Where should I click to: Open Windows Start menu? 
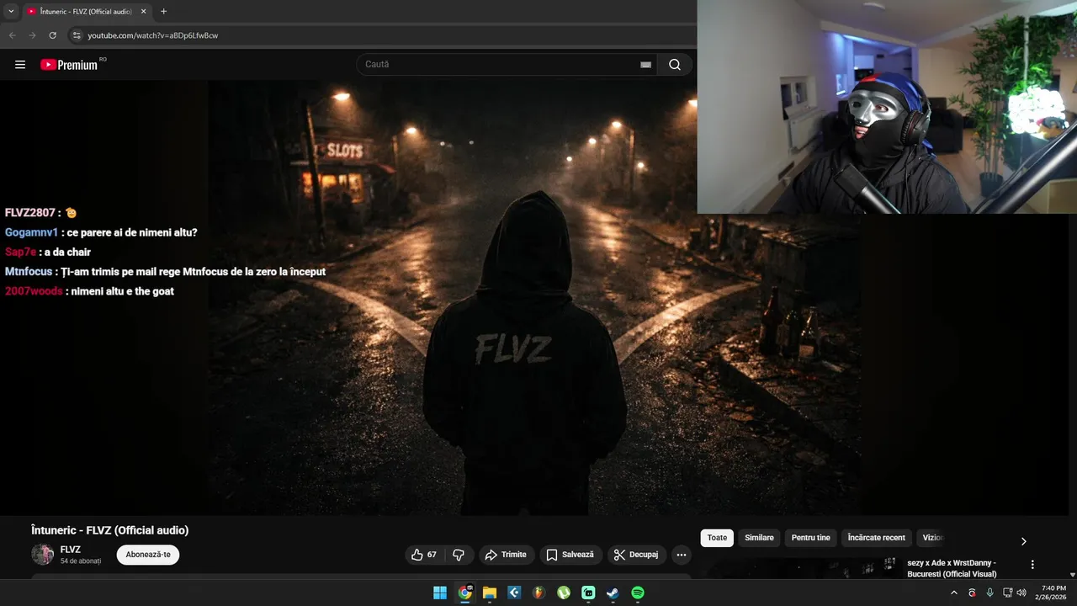coord(440,593)
